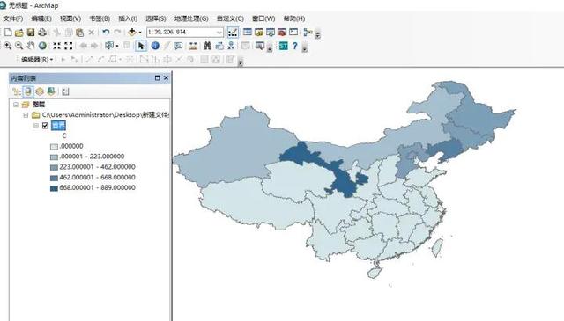Click the Find binoculars icon
The width and height of the screenshot is (564, 321).
[208, 46]
